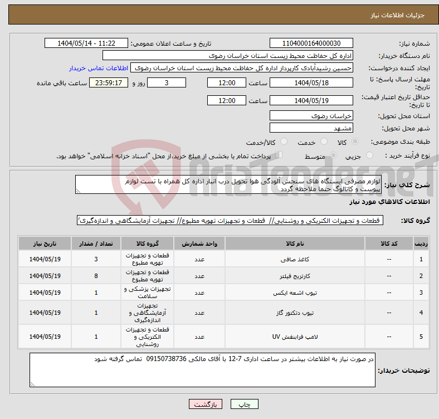Click the توضیحات خریدار notes textarea
439x419 pixels.
tap(202, 370)
